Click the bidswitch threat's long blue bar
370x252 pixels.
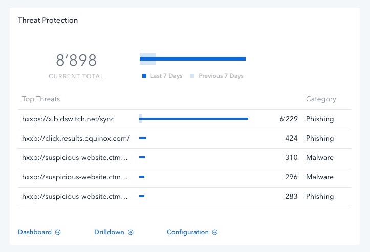pyautogui.click(x=194, y=119)
